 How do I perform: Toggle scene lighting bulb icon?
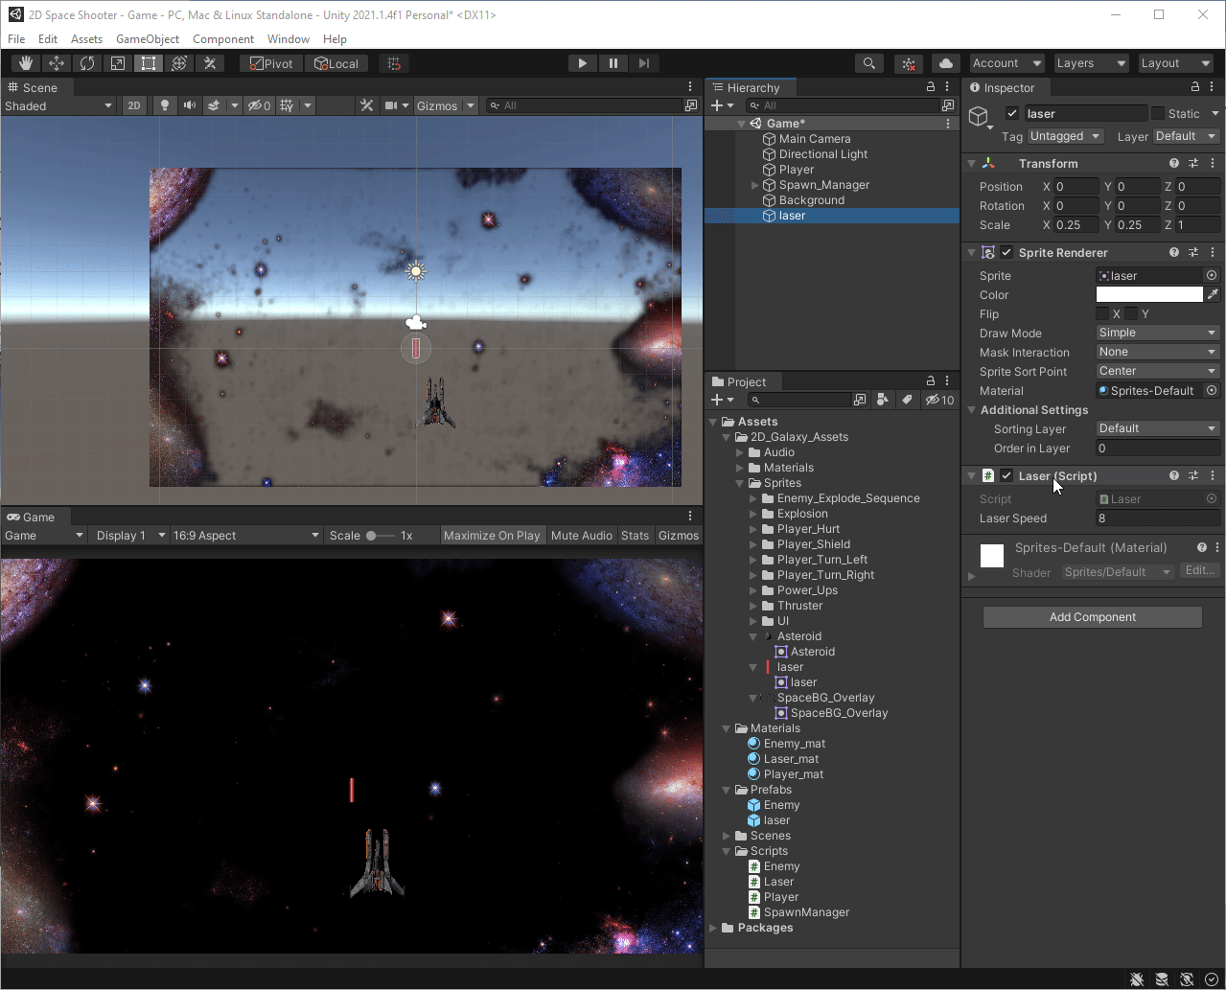[165, 105]
